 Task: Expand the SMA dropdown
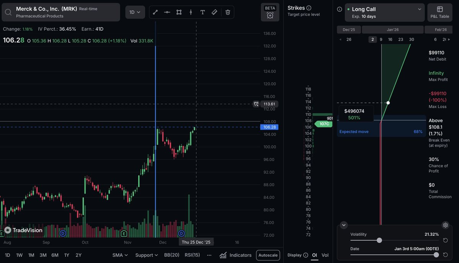(120, 255)
